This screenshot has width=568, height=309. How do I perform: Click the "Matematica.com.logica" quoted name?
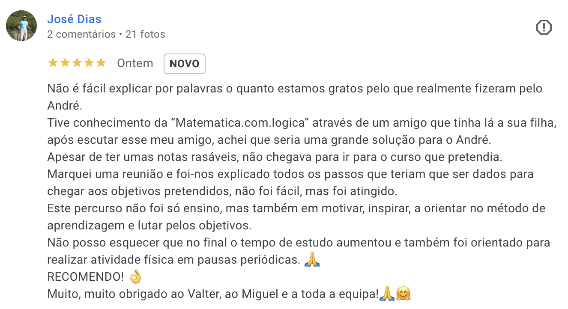tap(242, 123)
